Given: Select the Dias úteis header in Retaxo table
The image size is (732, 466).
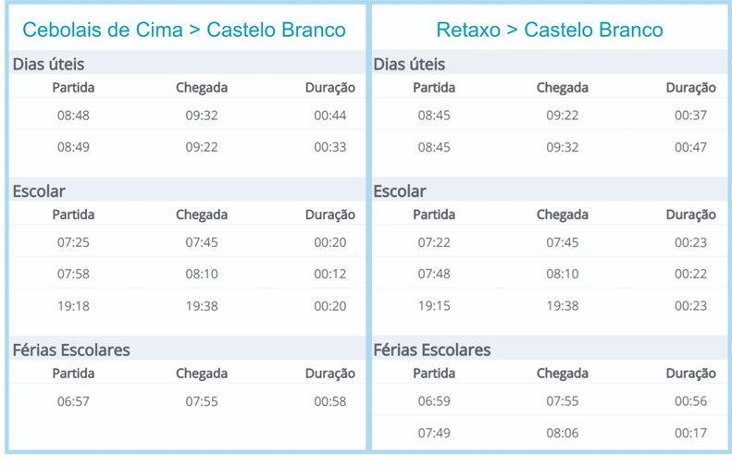Looking at the screenshot, I should [409, 64].
